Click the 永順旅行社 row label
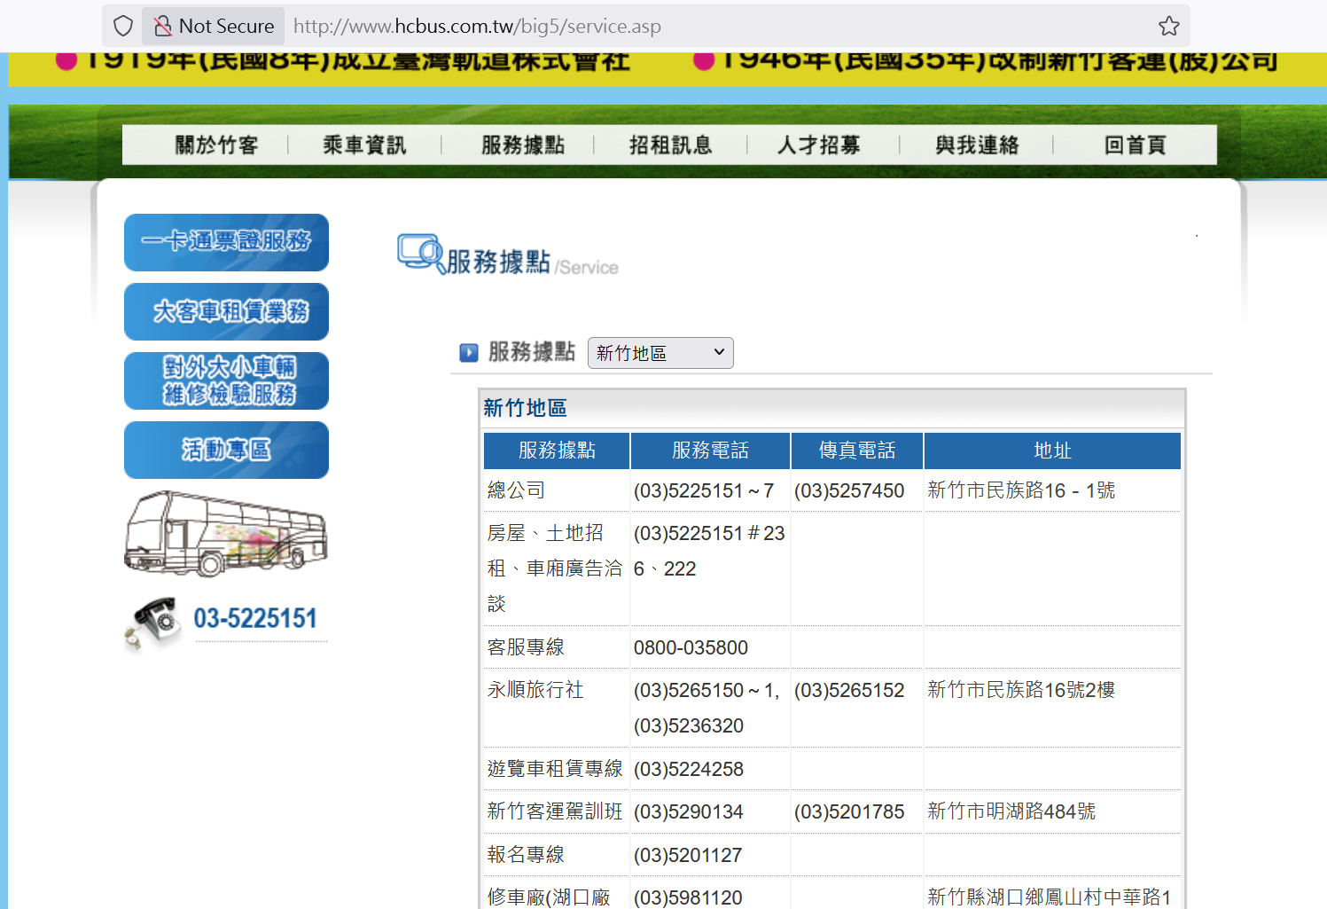 535,690
